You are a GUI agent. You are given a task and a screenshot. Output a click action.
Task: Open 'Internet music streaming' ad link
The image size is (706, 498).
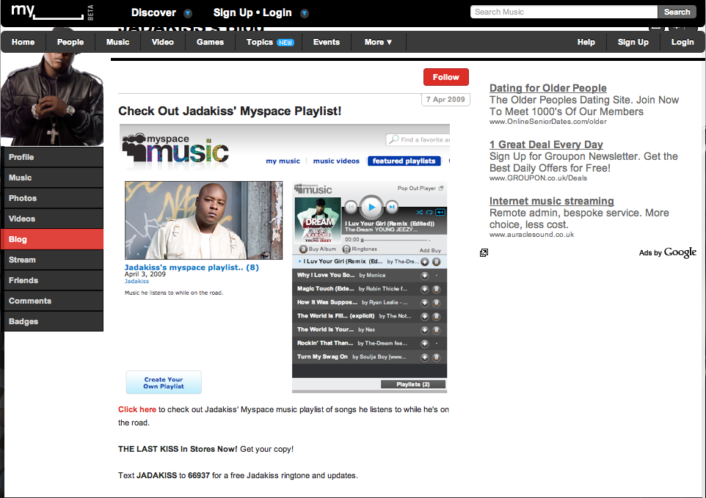point(552,201)
